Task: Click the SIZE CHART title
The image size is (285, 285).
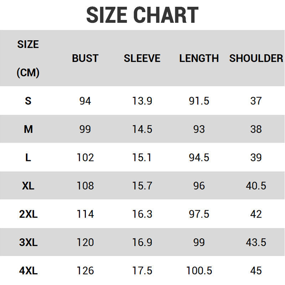Action: pos(142,15)
